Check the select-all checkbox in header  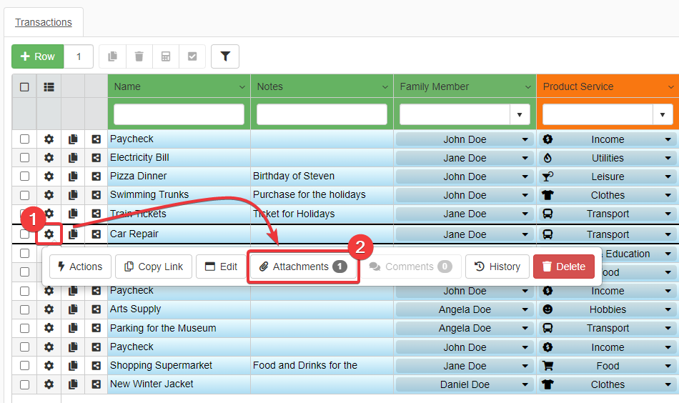[x=25, y=86]
